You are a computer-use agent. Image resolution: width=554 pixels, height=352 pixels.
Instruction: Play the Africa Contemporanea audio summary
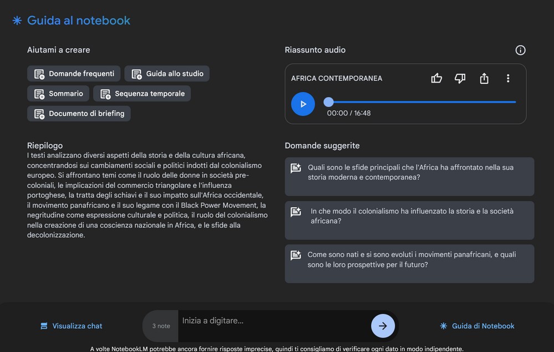pos(303,104)
